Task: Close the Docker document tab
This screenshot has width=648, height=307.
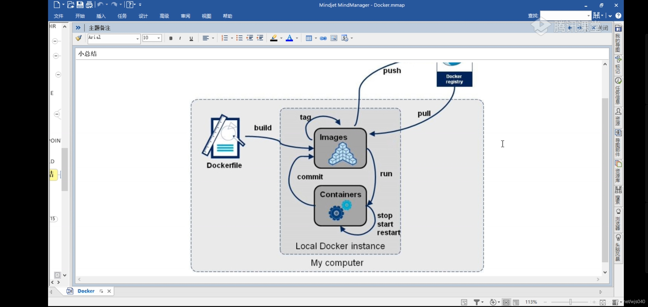Action: 109,291
